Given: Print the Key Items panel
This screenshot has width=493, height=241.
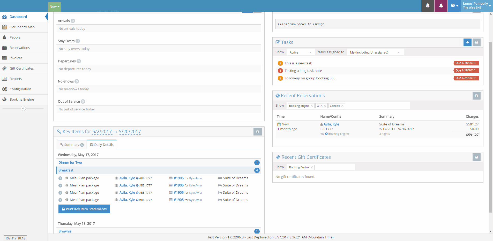Looking at the screenshot, I should [x=257, y=132].
